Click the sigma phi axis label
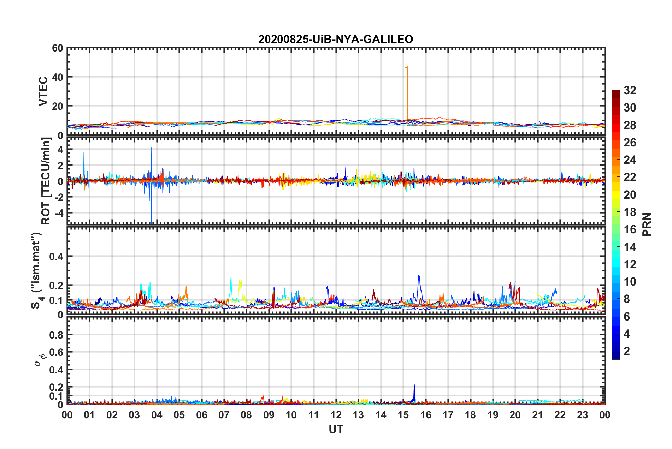This screenshot has height=449, width=672. [40, 360]
